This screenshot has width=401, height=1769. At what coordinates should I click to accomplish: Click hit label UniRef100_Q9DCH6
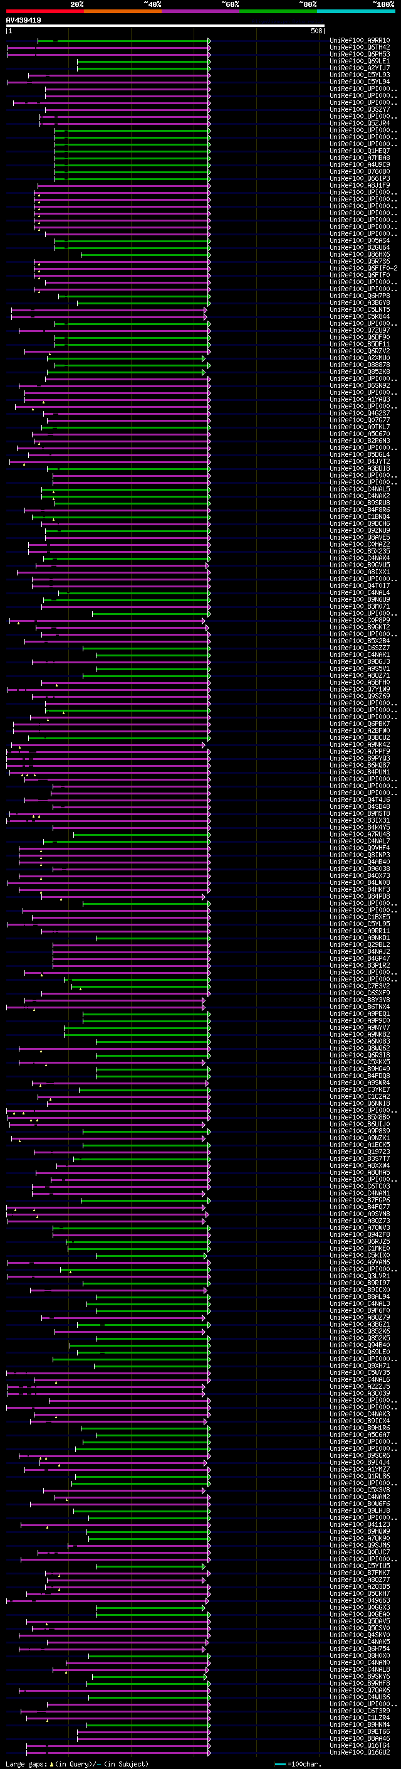360,524
